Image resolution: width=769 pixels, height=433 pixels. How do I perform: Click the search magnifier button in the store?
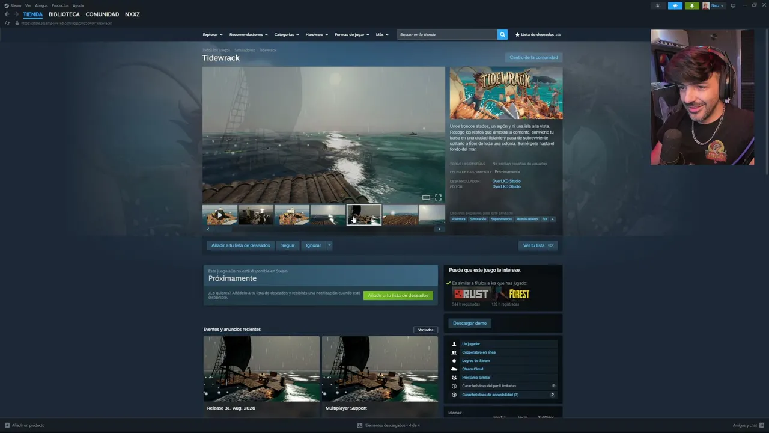[x=502, y=35]
